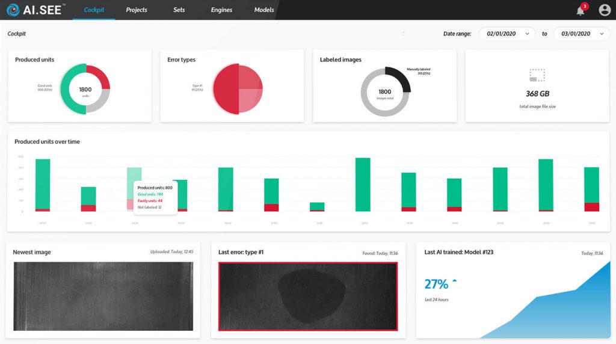Screen dimensions: 616x344
Task: Click the AI.SEE eye logo icon
Action: point(13,10)
